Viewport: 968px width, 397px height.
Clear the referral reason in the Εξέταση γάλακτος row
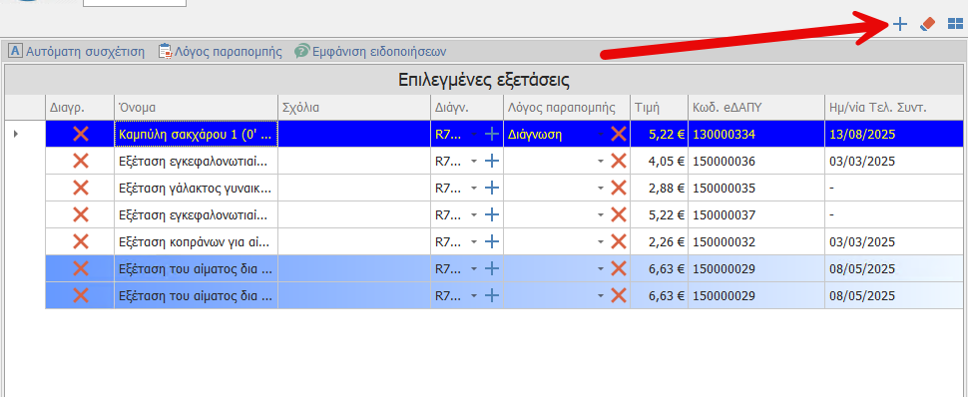pos(619,188)
